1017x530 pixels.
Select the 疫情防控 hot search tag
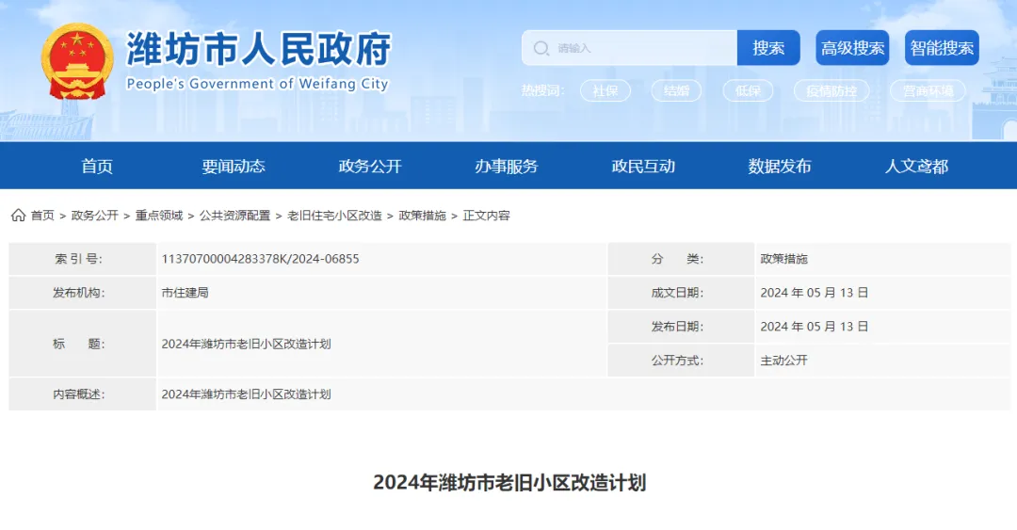(831, 90)
